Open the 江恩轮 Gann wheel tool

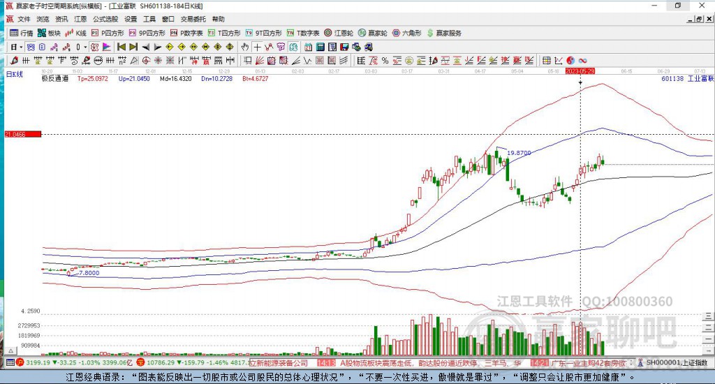point(339,33)
